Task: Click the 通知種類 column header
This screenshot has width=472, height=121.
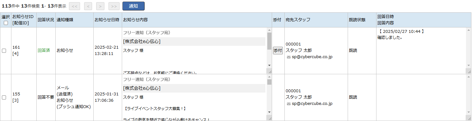Action: [65, 20]
